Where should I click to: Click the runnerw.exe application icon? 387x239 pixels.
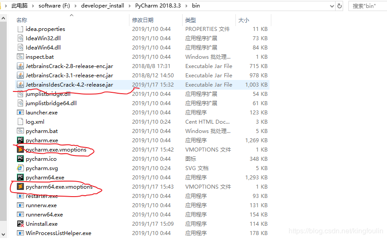click(x=20, y=205)
